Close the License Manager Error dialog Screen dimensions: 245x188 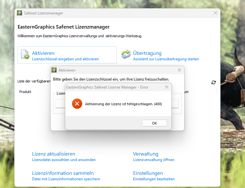tap(167, 87)
